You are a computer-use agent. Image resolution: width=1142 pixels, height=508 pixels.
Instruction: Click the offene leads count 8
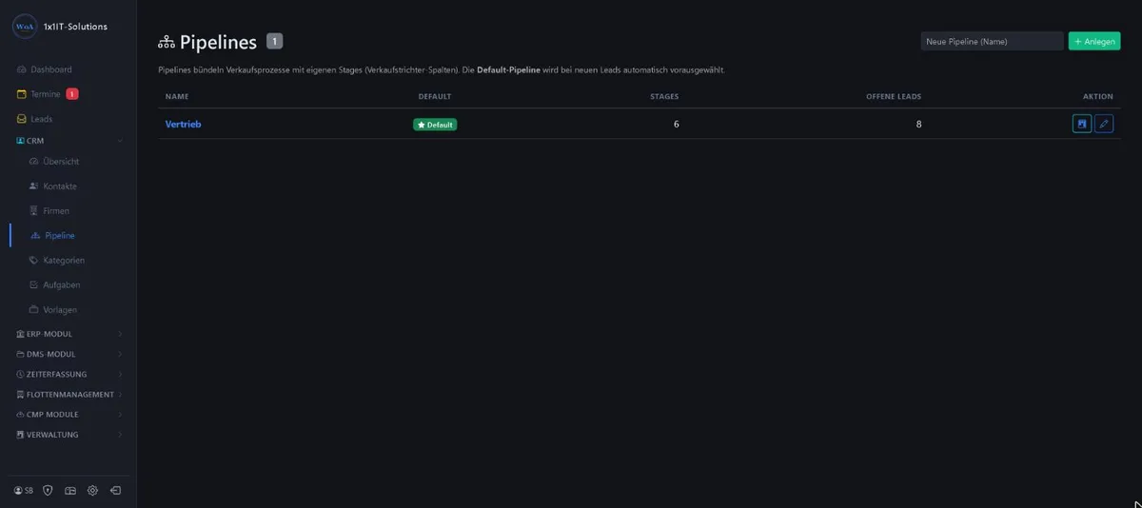click(x=918, y=124)
